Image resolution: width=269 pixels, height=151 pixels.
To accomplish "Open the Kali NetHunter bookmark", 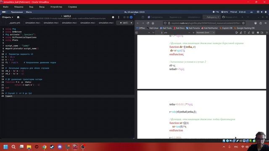I will click(210, 28).
